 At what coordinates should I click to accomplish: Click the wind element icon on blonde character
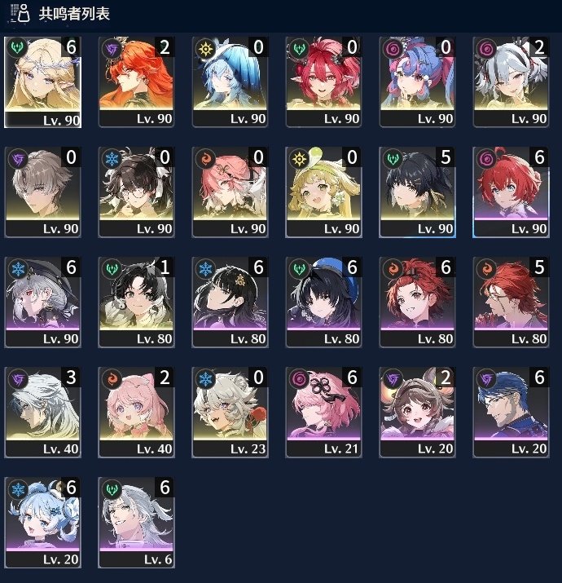pyautogui.click(x=17, y=48)
